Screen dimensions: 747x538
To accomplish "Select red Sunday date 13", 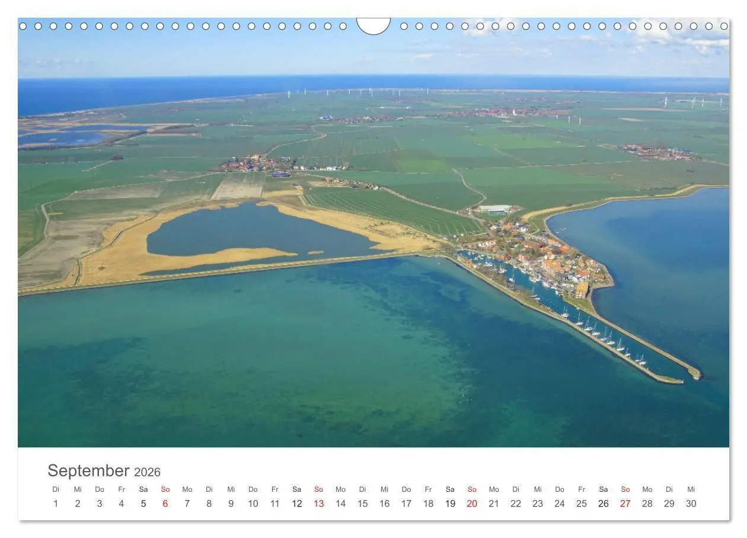I will click(x=319, y=504).
